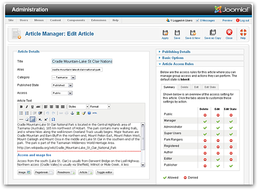258x191 pixels.
Task: Apply bold formatting in editor toolbar
Action: [x=21, y=107]
